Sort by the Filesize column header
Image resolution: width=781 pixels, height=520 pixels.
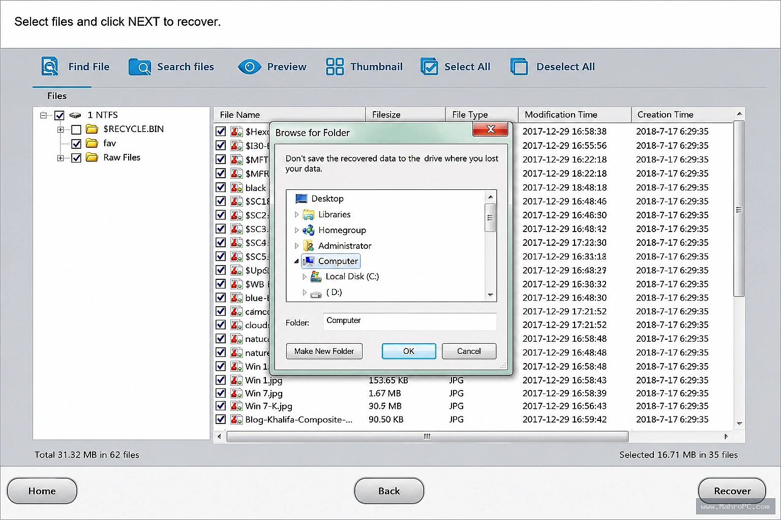pyautogui.click(x=405, y=115)
